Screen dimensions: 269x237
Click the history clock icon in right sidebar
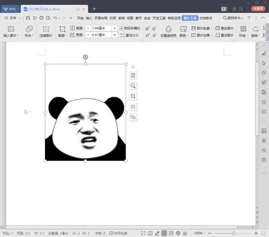point(264,150)
